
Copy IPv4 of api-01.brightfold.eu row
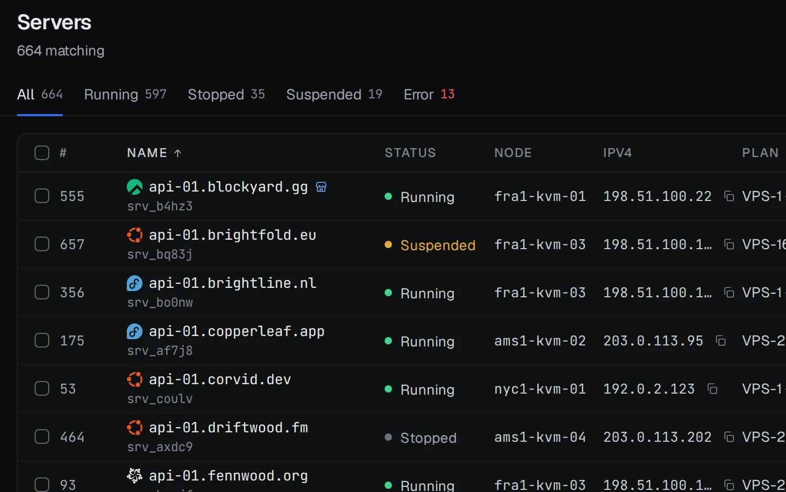(x=729, y=244)
